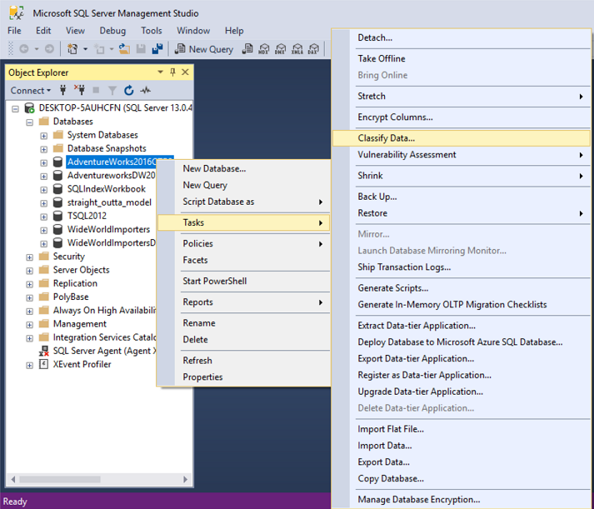
Task: Select Start PowerShell context menu item
Action: 243,281
